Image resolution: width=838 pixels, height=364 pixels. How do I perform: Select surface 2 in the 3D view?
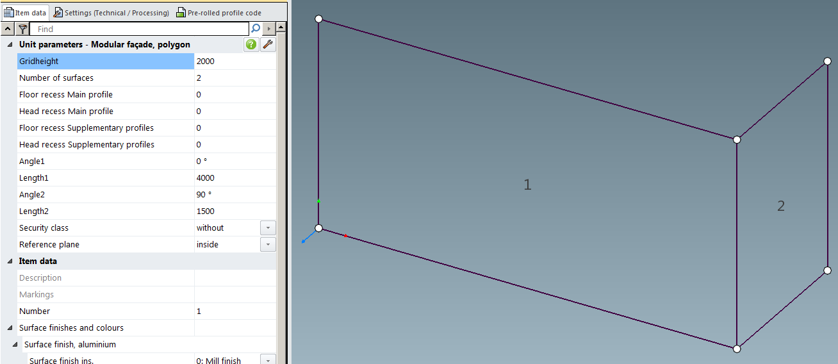pos(780,206)
